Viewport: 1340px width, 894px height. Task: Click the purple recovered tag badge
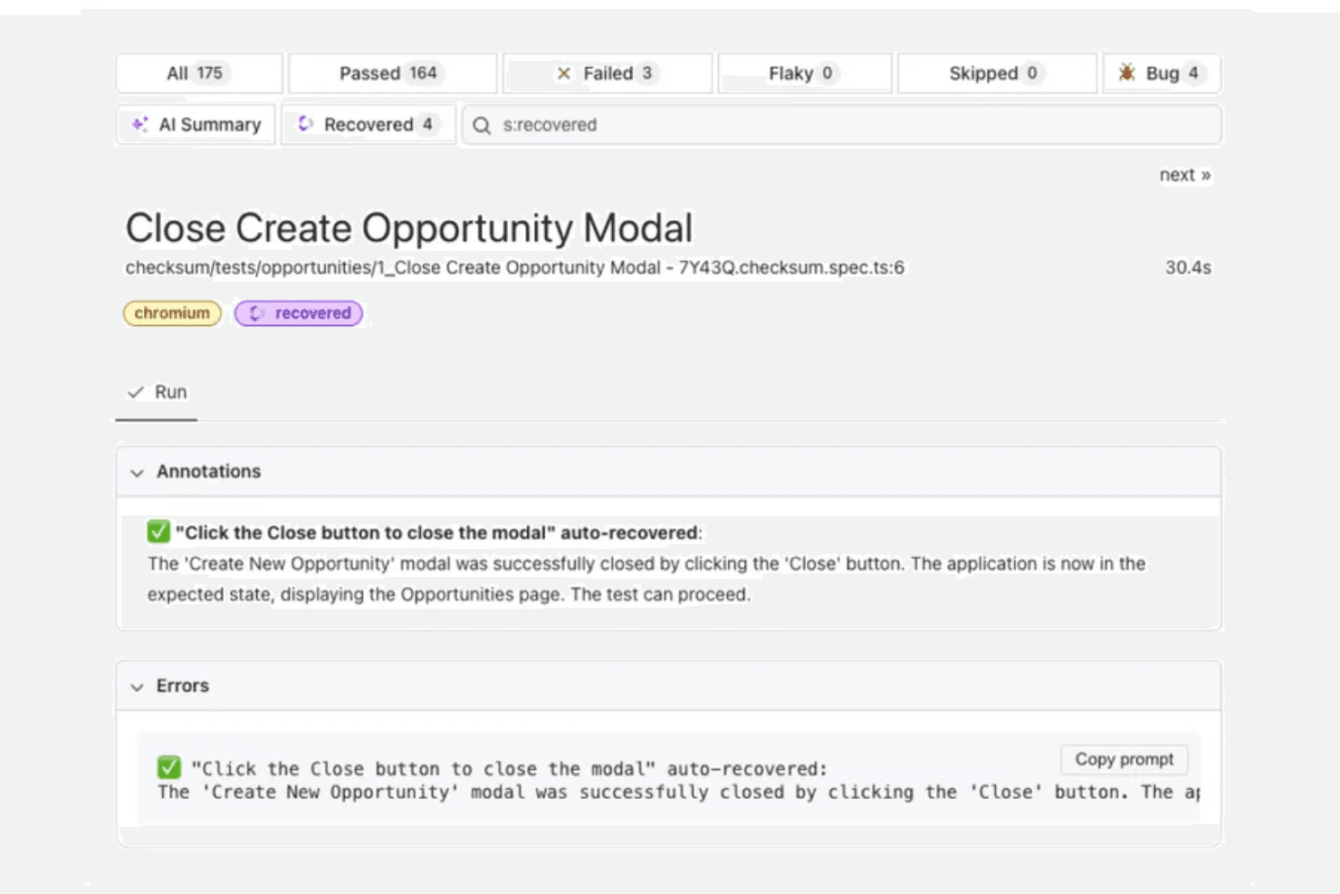pyautogui.click(x=299, y=313)
